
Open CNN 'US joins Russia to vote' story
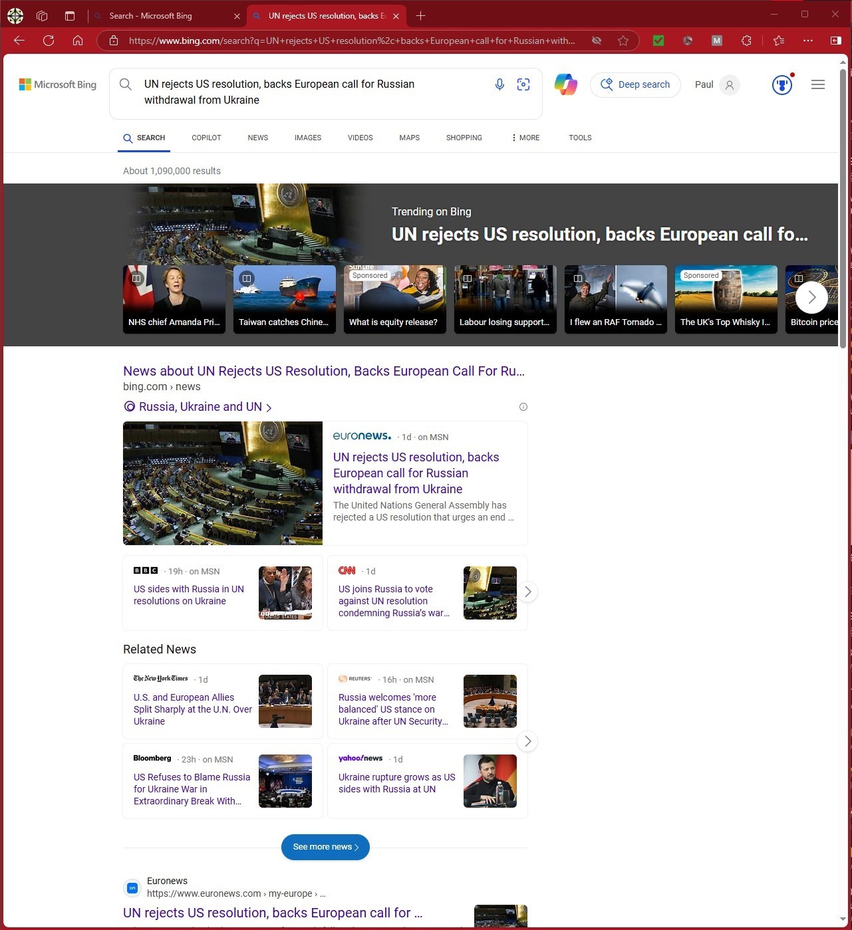pyautogui.click(x=394, y=601)
